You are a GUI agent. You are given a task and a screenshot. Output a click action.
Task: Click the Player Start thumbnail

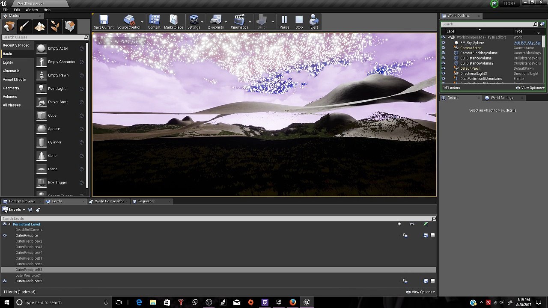click(x=41, y=102)
